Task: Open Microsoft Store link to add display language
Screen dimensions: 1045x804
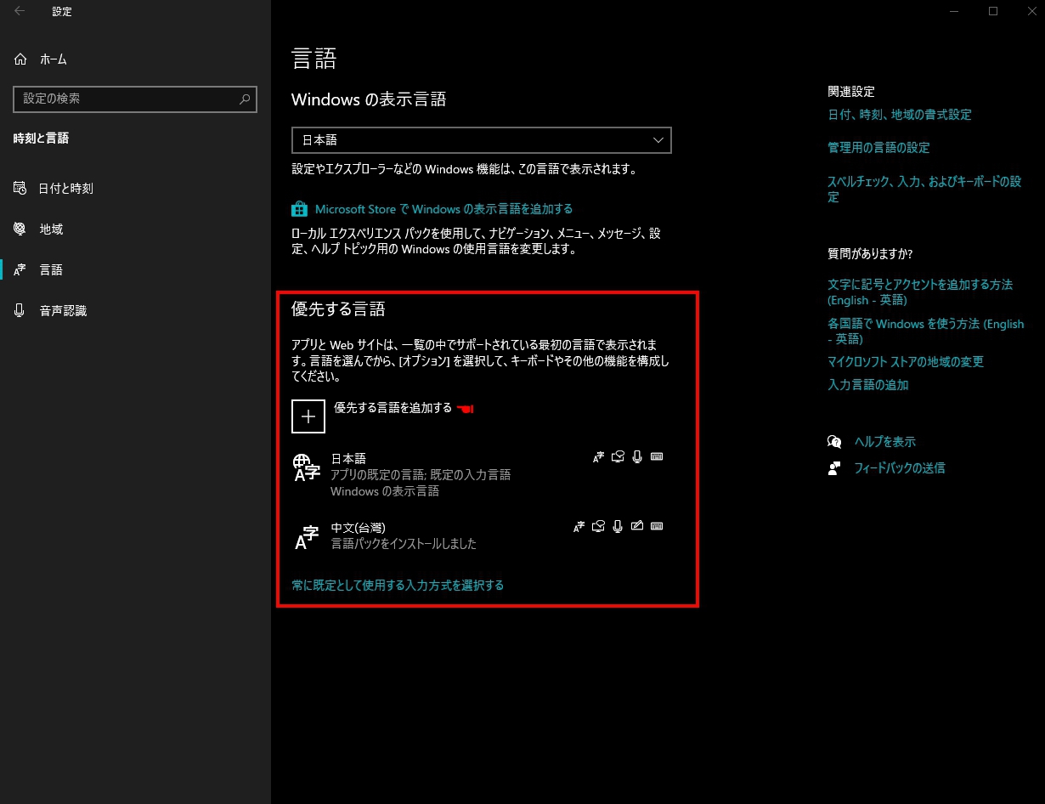Action: pyautogui.click(x=443, y=209)
